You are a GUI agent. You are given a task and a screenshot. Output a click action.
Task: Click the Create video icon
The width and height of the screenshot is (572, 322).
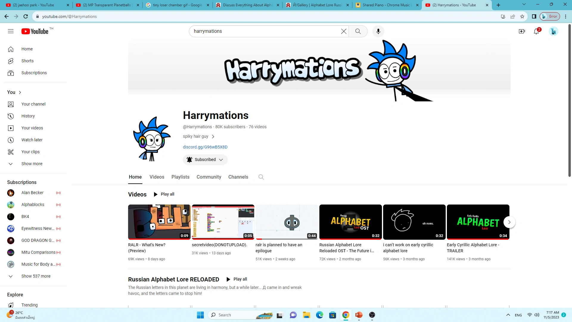tap(522, 31)
